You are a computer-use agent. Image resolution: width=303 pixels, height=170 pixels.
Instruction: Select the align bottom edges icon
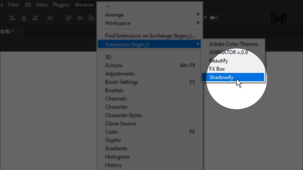(91, 18)
